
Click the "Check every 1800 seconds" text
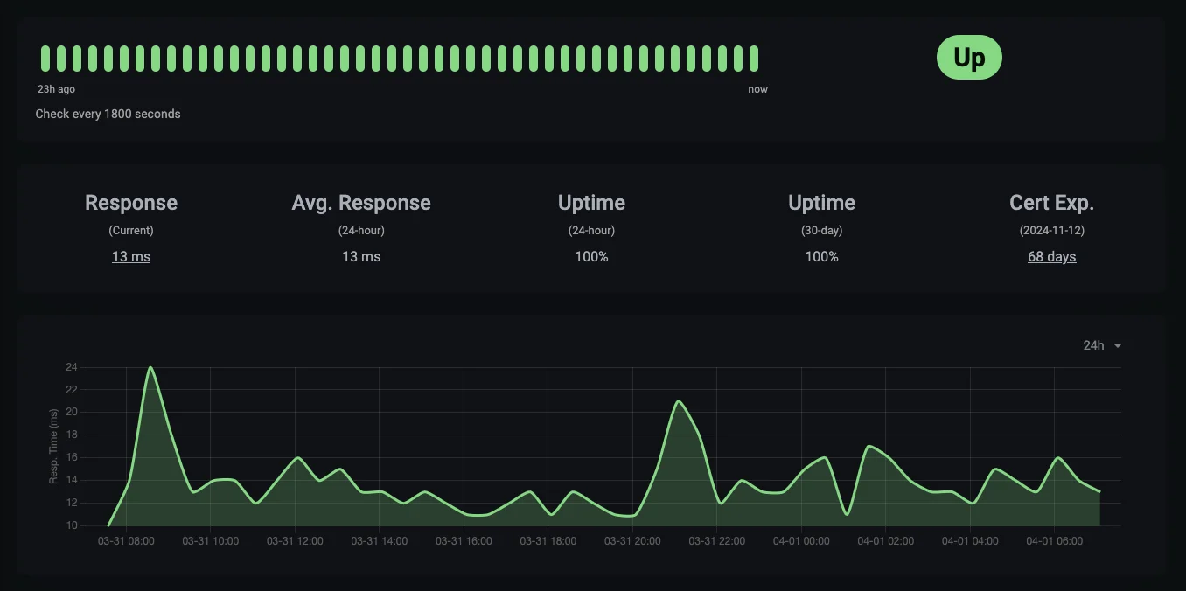[108, 114]
